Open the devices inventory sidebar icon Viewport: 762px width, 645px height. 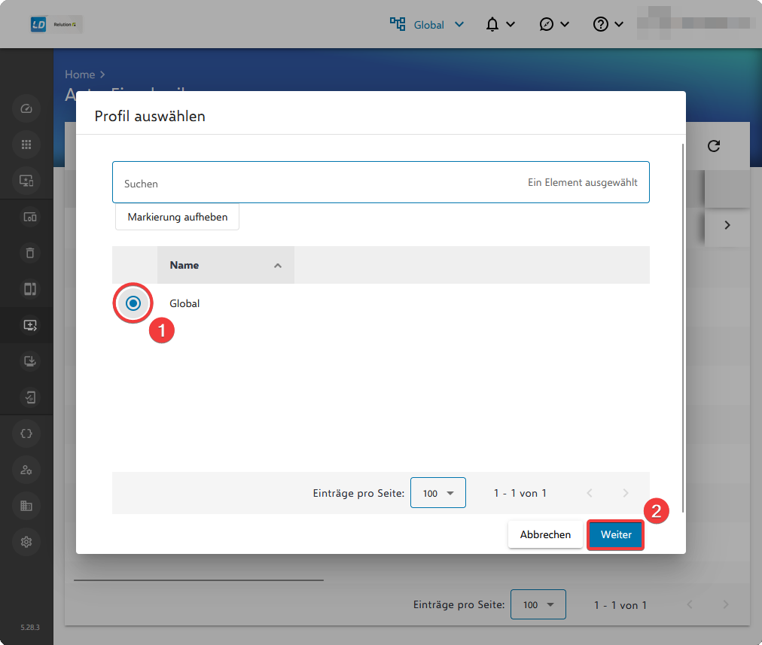29,217
